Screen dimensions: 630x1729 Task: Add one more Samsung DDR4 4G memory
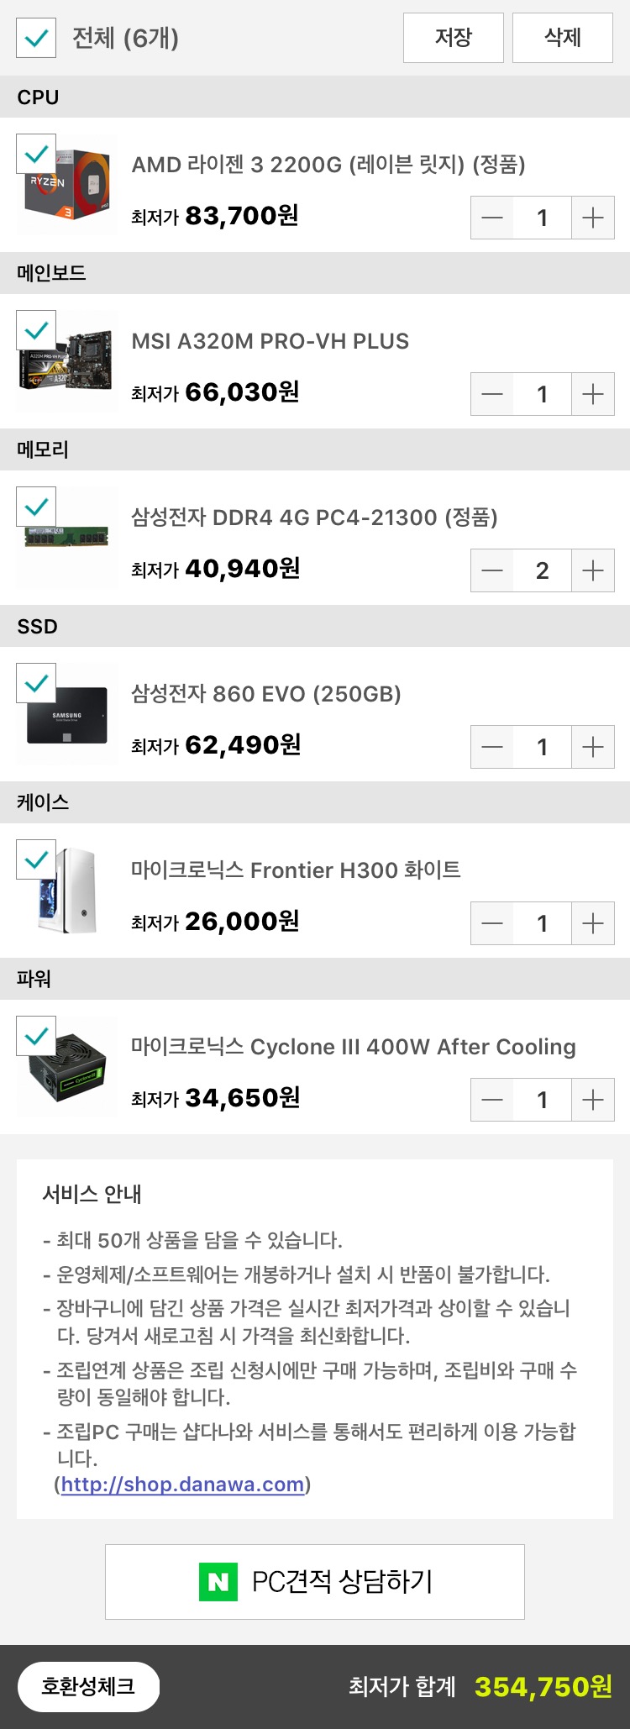[593, 570]
